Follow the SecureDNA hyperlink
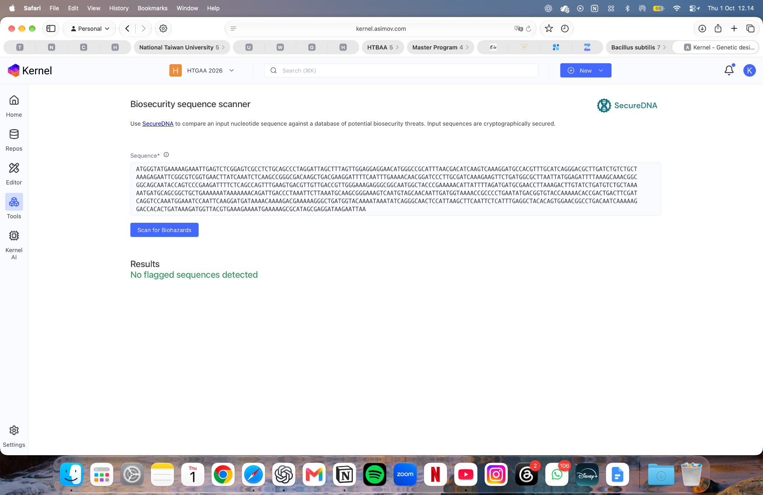The image size is (763, 495). point(158,123)
